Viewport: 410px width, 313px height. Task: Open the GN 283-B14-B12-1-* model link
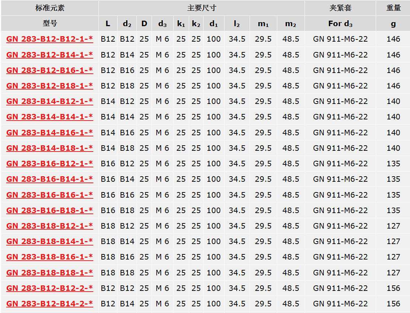(49, 101)
